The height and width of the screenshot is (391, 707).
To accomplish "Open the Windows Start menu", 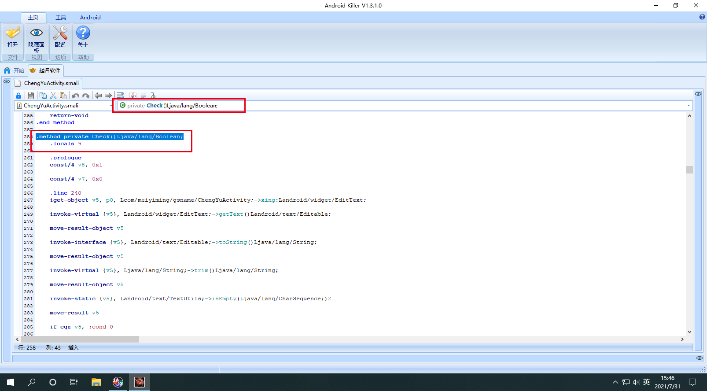I will (x=11, y=382).
